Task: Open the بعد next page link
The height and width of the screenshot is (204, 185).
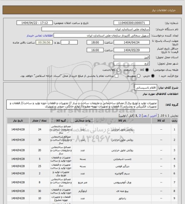Action: point(145,115)
